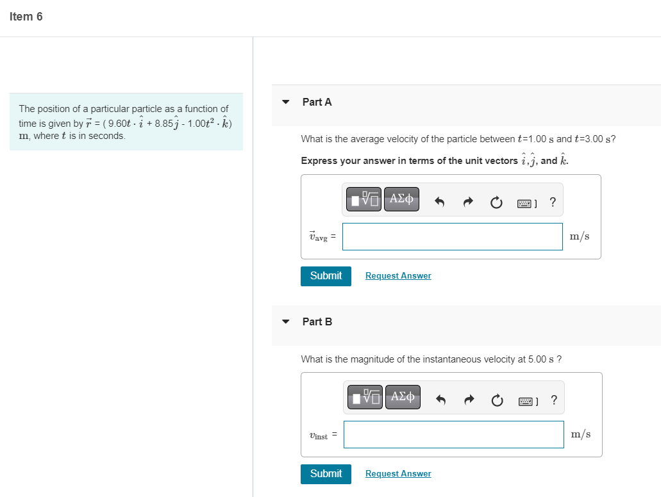Undo the last edit in the Part A answer box

tap(439, 202)
